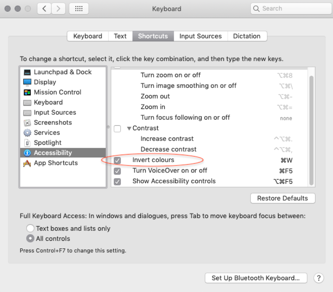Select the Spotlight icon in list
Viewport: 333px width, 292px height.
click(x=27, y=143)
